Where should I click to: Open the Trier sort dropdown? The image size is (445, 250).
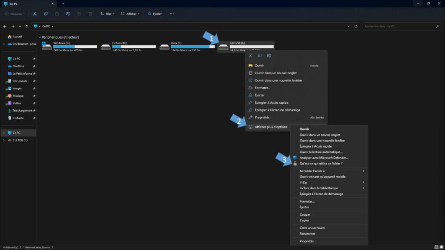pyautogui.click(x=107, y=13)
